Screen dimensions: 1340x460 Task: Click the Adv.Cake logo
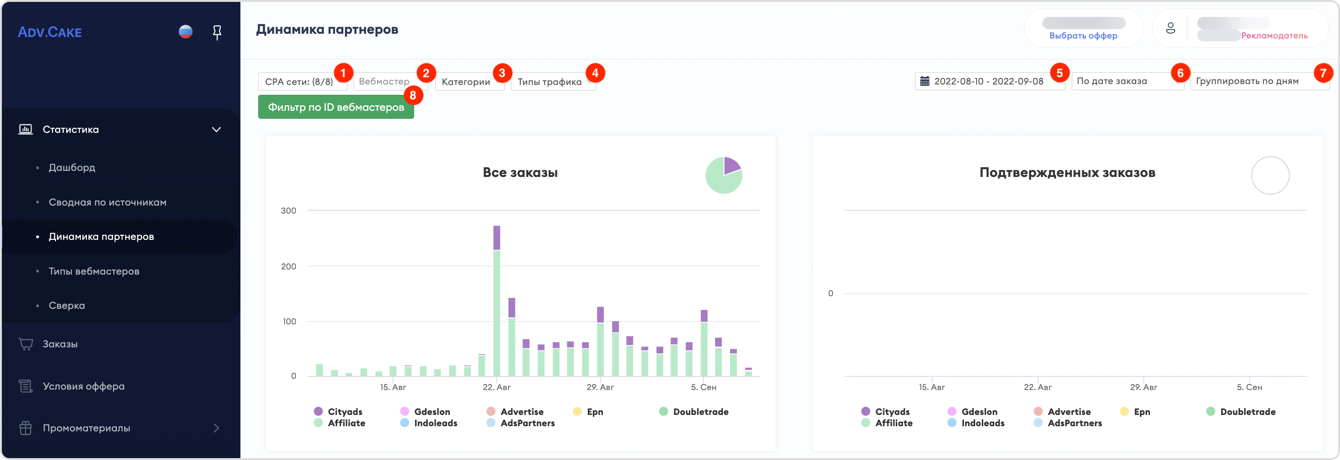(49, 32)
